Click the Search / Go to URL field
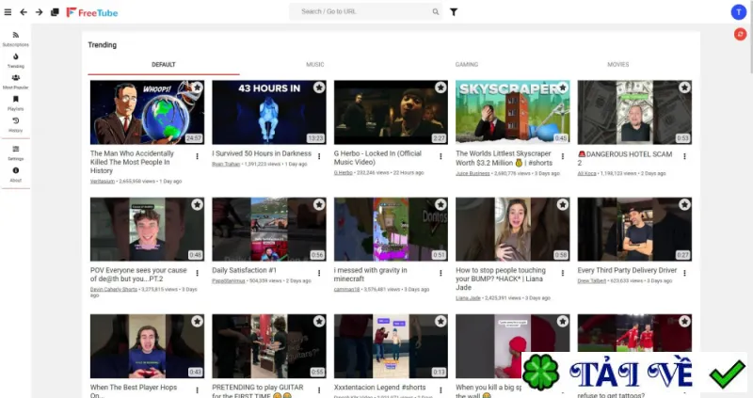This screenshot has height=398, width=753. (x=365, y=11)
